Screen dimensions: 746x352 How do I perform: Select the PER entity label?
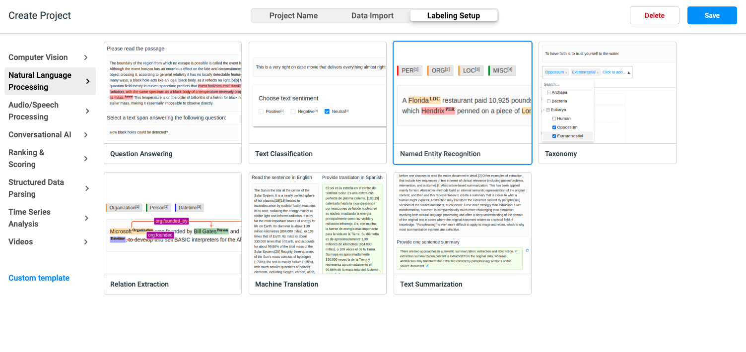[409, 70]
